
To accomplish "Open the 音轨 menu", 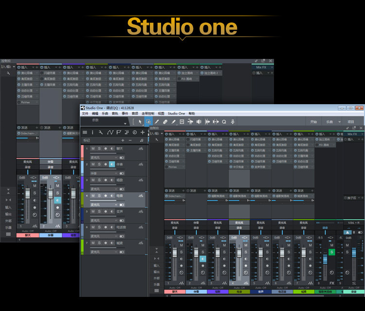I will tap(115, 113).
